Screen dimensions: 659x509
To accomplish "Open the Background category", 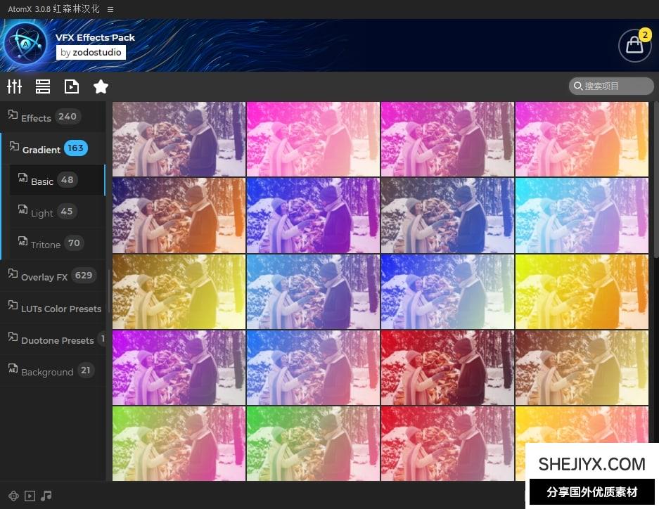I will click(46, 371).
